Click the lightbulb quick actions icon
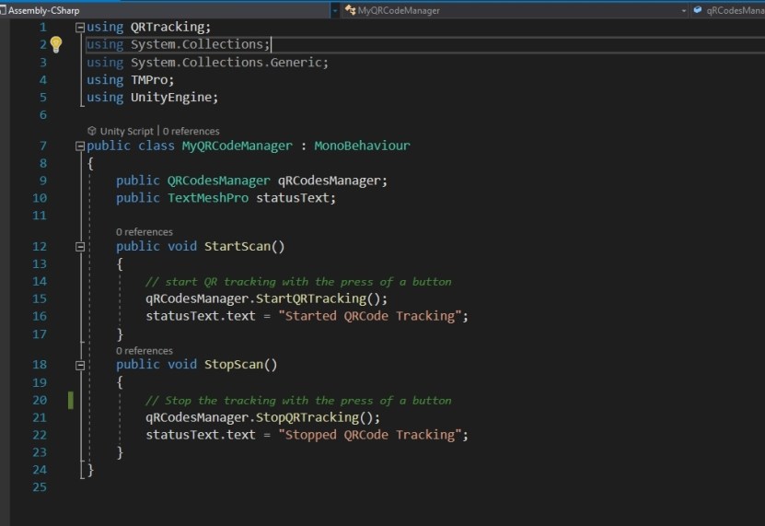Image resolution: width=765 pixels, height=526 pixels. click(56, 45)
